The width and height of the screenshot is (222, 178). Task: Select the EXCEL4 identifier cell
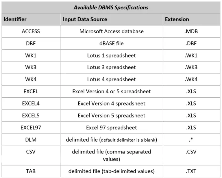point(31,103)
